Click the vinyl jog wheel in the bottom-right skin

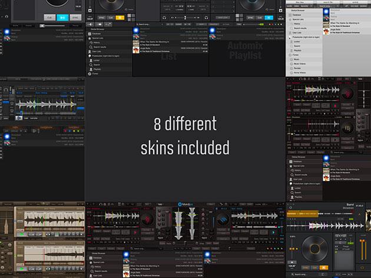point(314,249)
